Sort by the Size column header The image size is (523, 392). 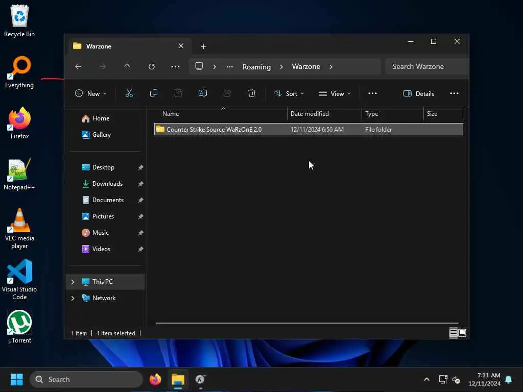pos(444,114)
